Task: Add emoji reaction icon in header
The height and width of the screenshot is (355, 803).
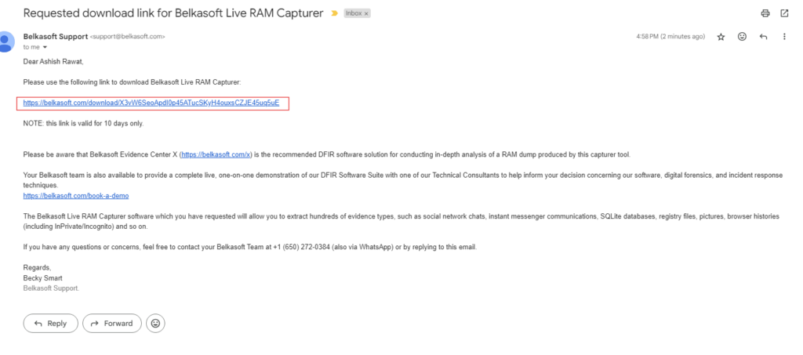Action: pos(742,37)
